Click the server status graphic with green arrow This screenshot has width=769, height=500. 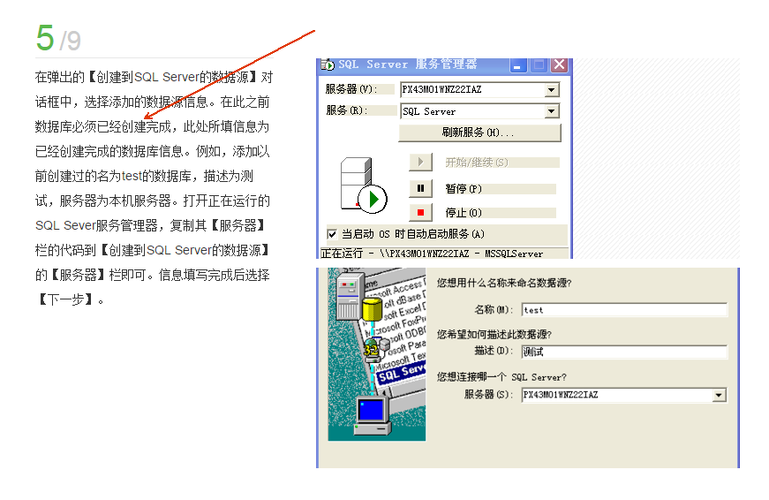(x=364, y=185)
